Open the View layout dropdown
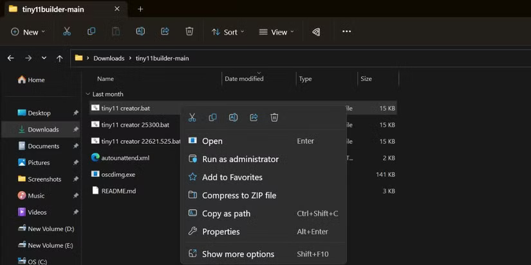Screen dimensions: 531x265 click(276, 31)
